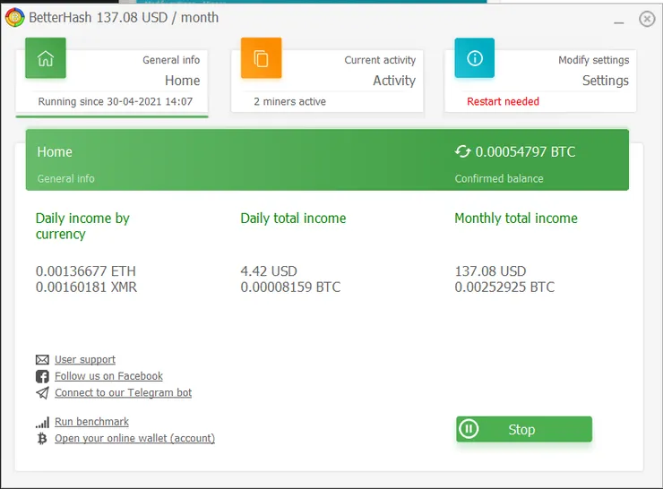Image resolution: width=663 pixels, height=489 pixels.
Task: Open the User support link
Action: [x=85, y=360]
